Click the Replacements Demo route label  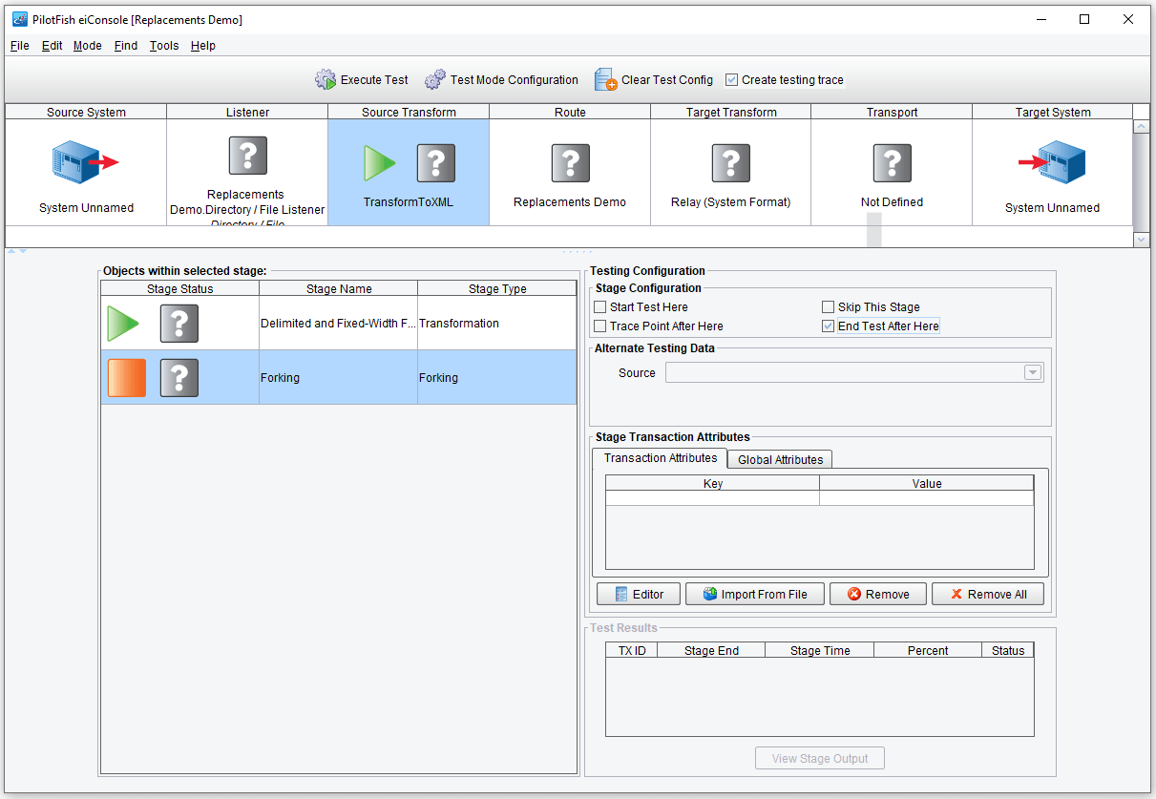pyautogui.click(x=570, y=202)
